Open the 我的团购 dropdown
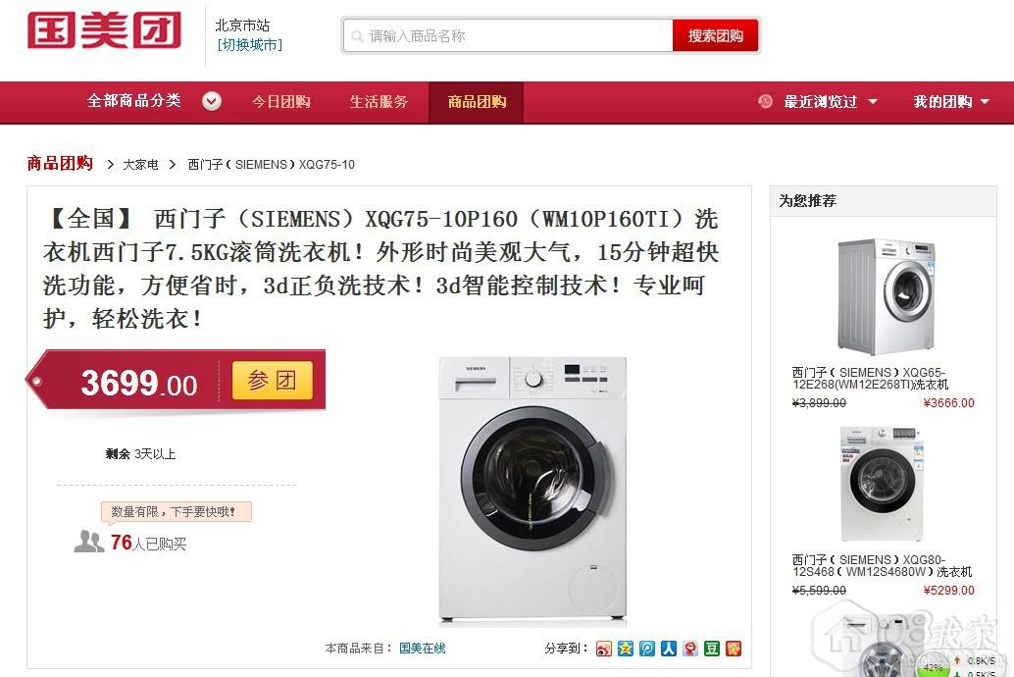 click(x=950, y=102)
